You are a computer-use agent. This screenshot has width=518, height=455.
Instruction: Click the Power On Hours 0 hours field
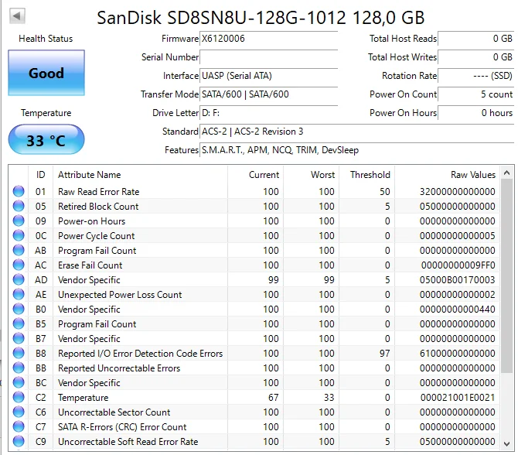pos(475,113)
